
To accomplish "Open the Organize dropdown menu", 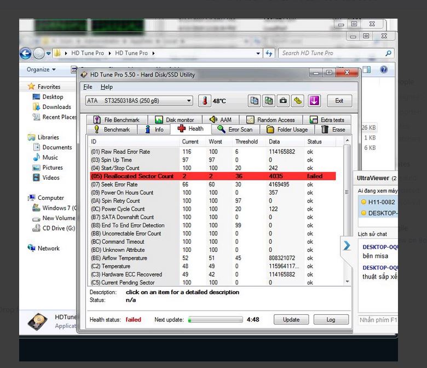I will point(41,70).
